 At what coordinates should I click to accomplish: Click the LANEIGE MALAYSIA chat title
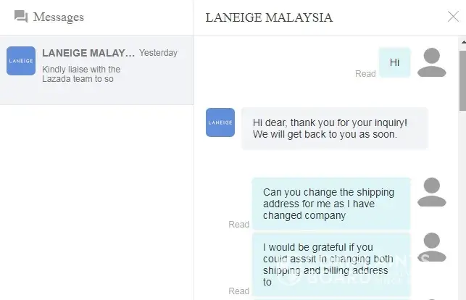[269, 17]
